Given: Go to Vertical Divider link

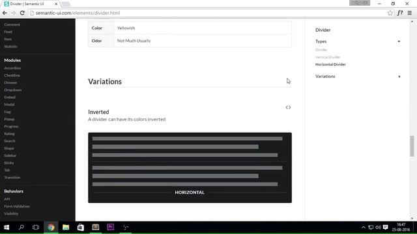Looking at the screenshot, I should coord(328,57).
